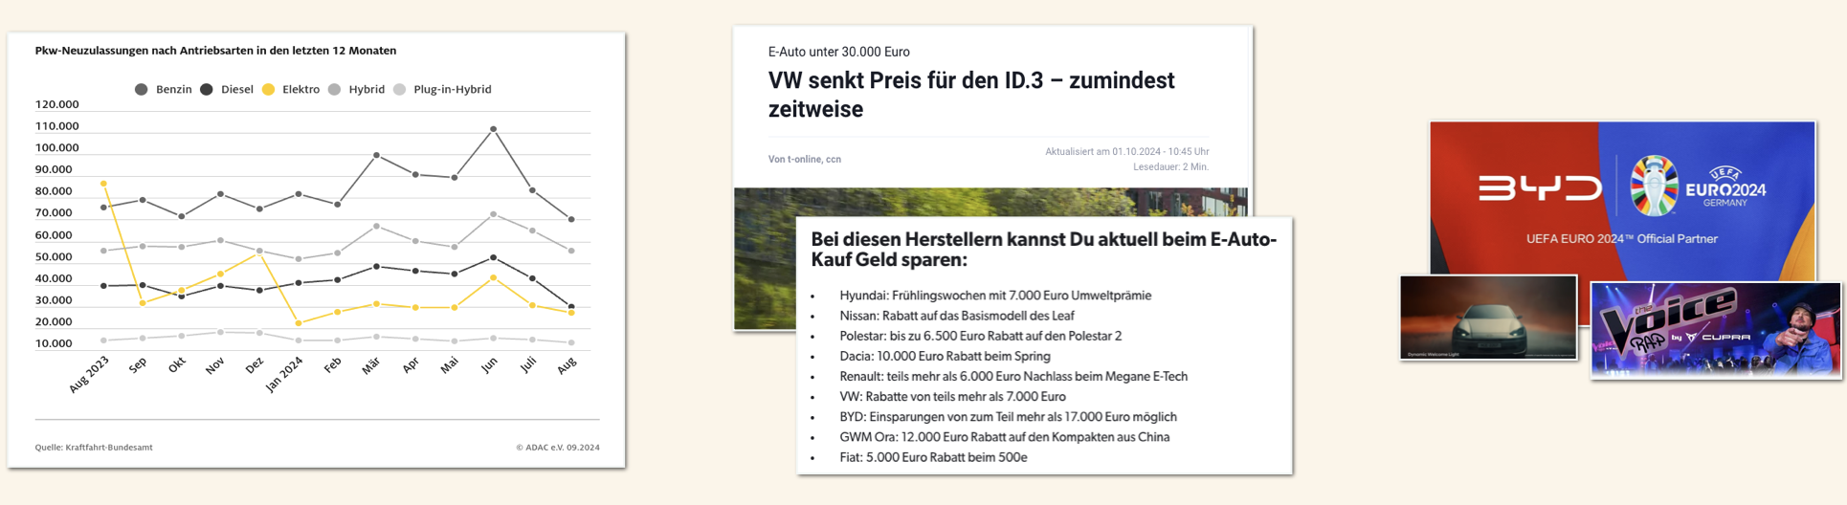Viewport: 1847px width, 505px height.
Task: Toggle the Benzin legend dot
Action: 142,90
